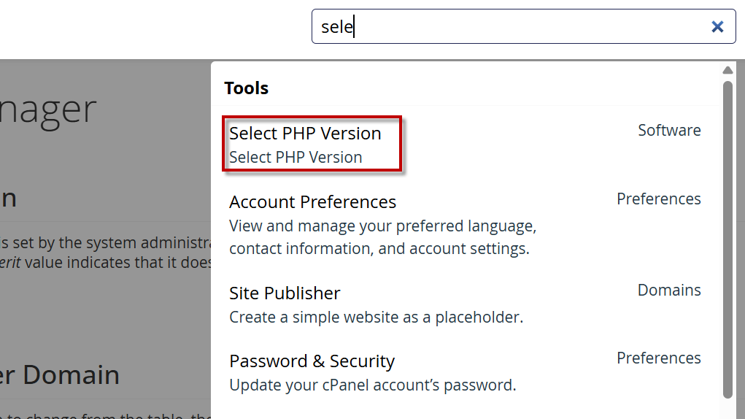This screenshot has height=419, width=745.
Task: Click the Software category label
Action: (669, 131)
